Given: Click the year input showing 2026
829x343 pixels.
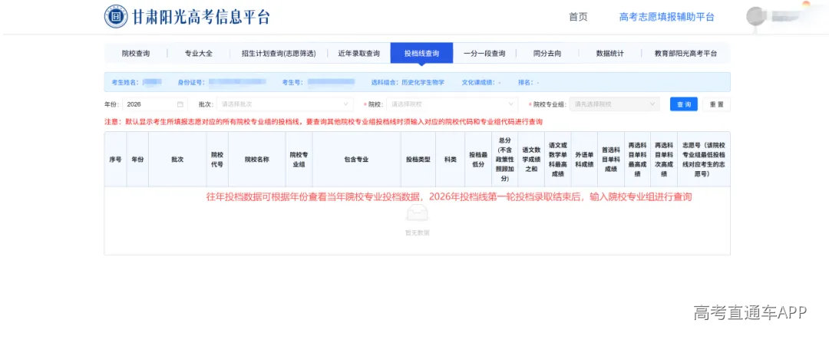Looking at the screenshot, I should click(155, 104).
